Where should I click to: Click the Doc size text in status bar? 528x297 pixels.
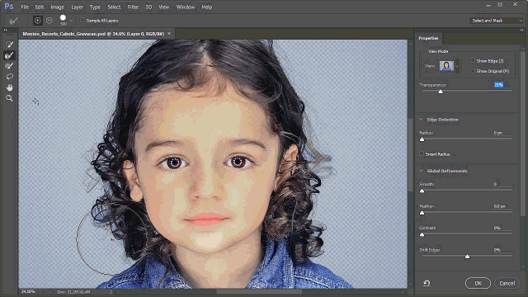click(73, 292)
